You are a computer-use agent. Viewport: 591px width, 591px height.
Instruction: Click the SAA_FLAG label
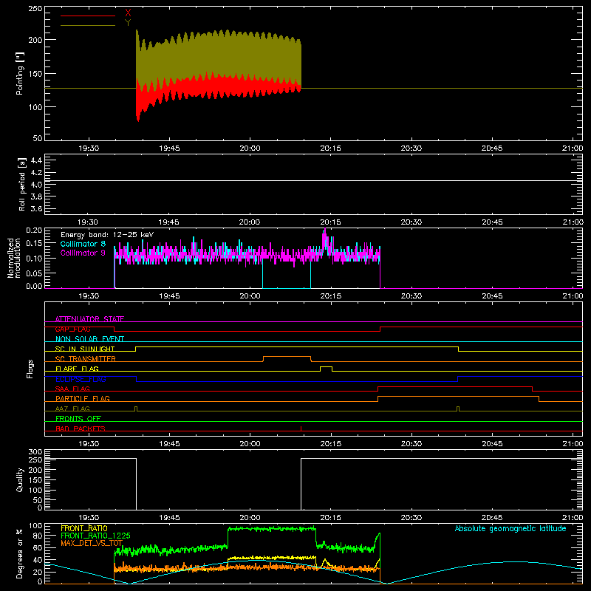(72, 389)
